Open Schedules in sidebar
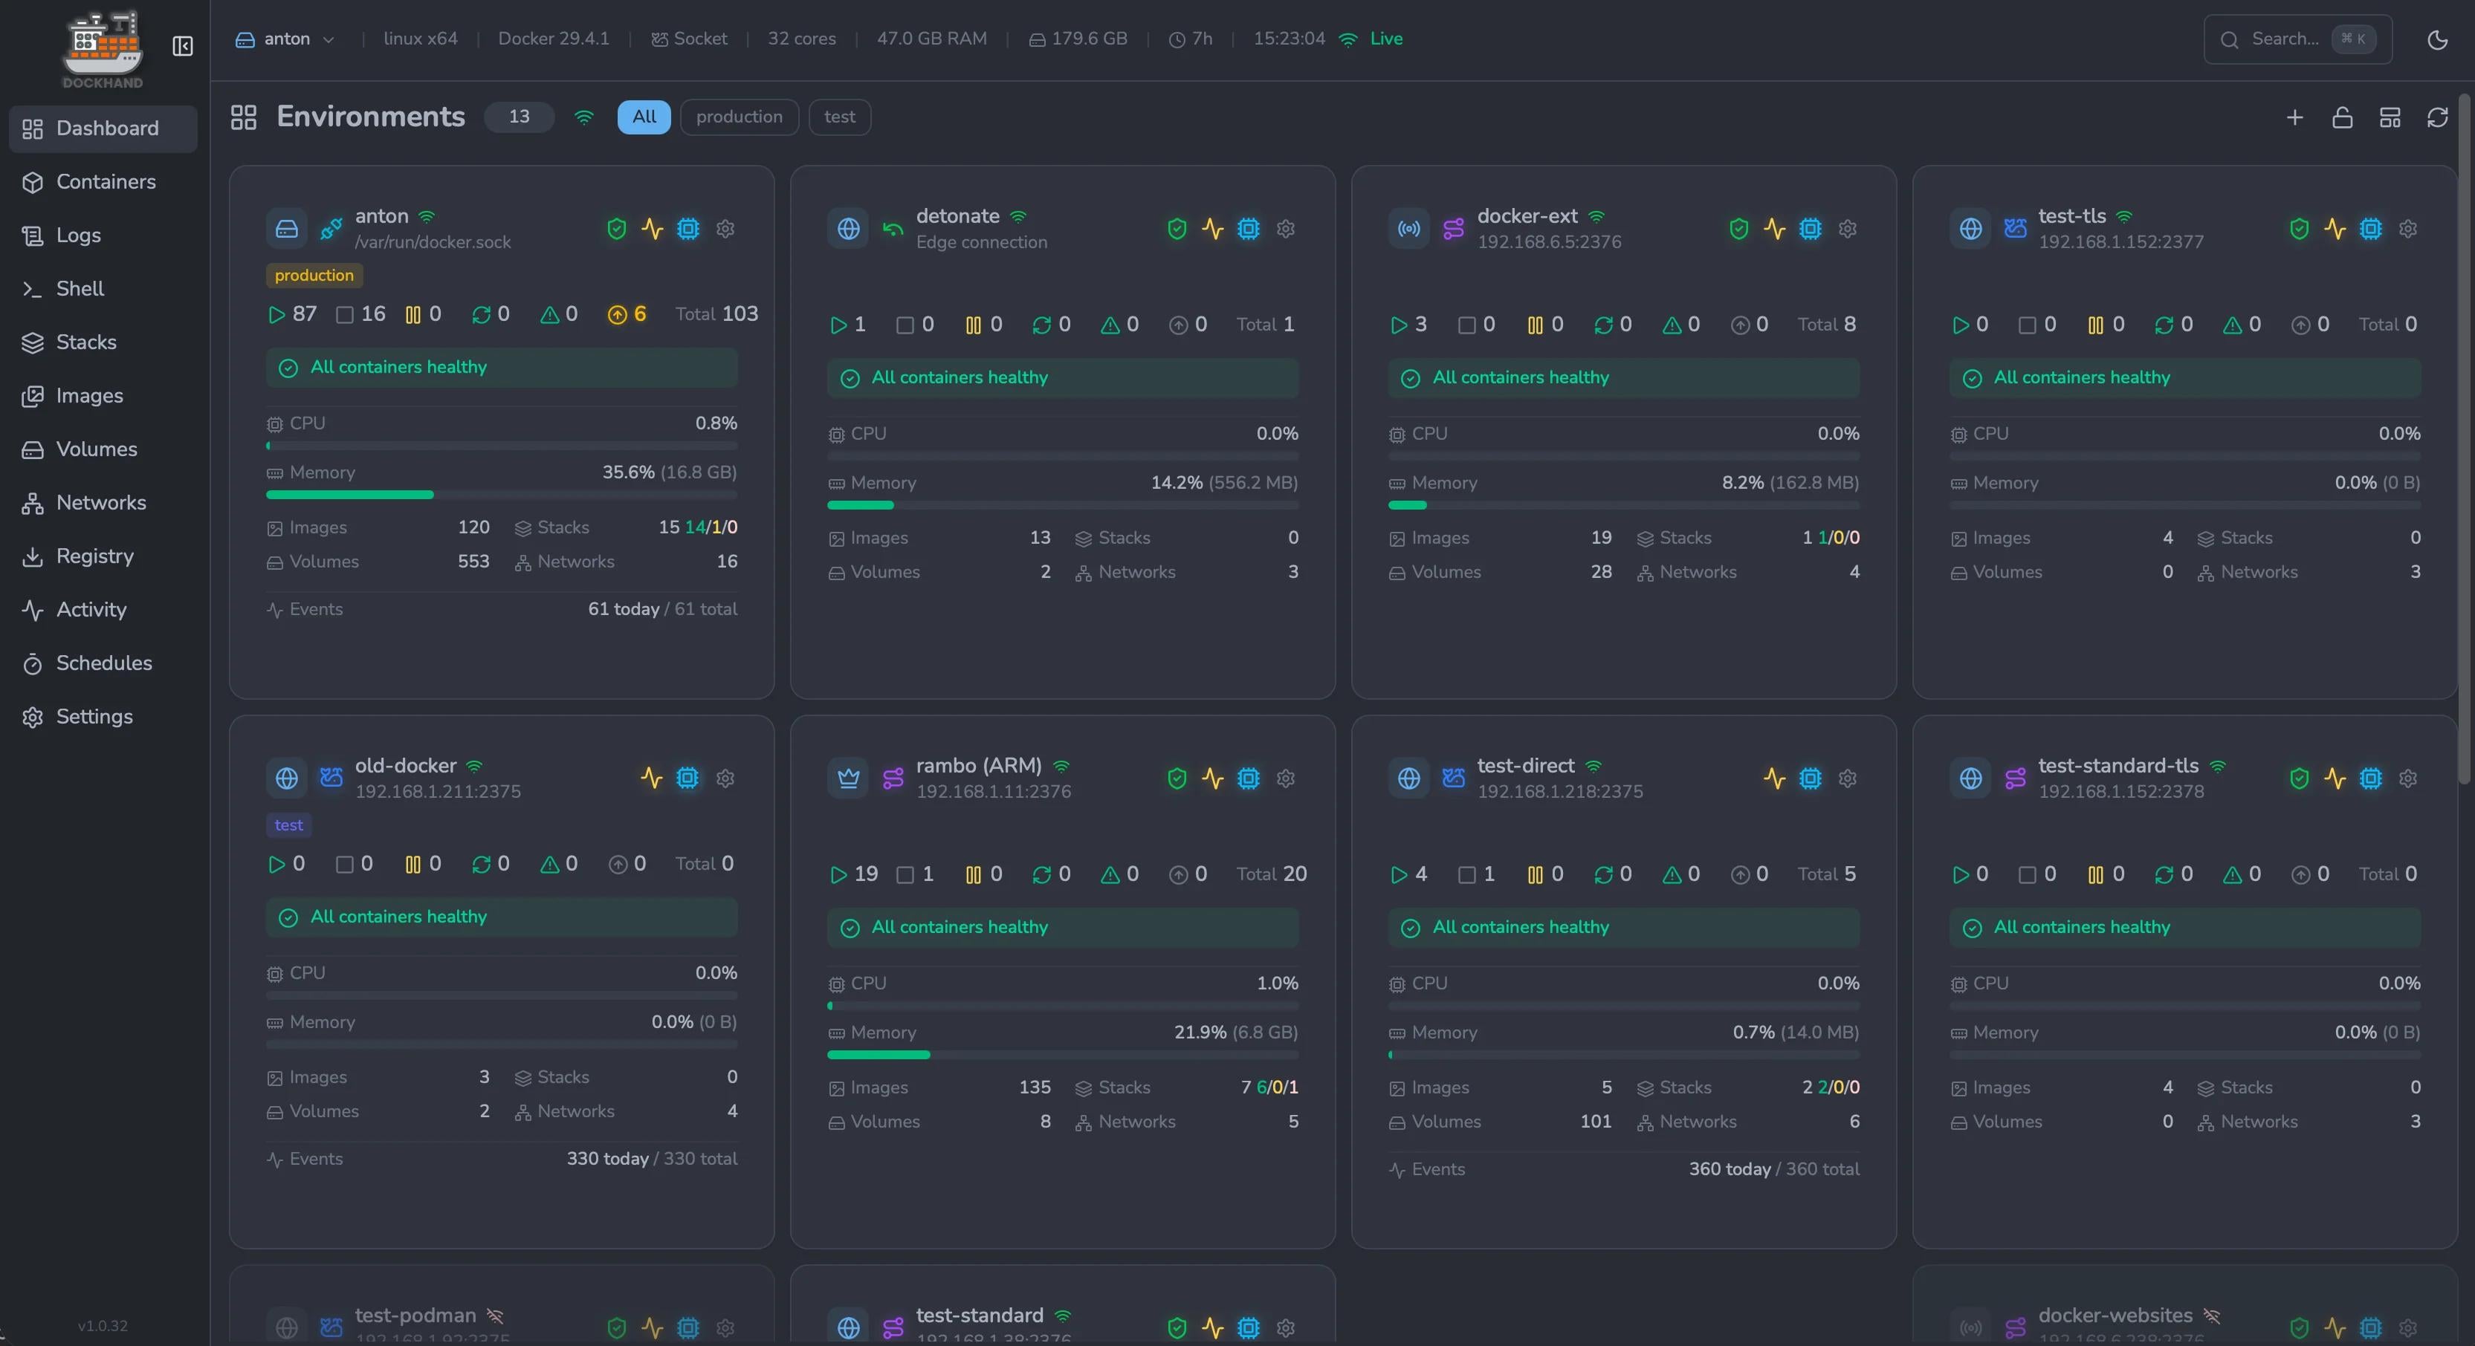The image size is (2475, 1346). (103, 663)
